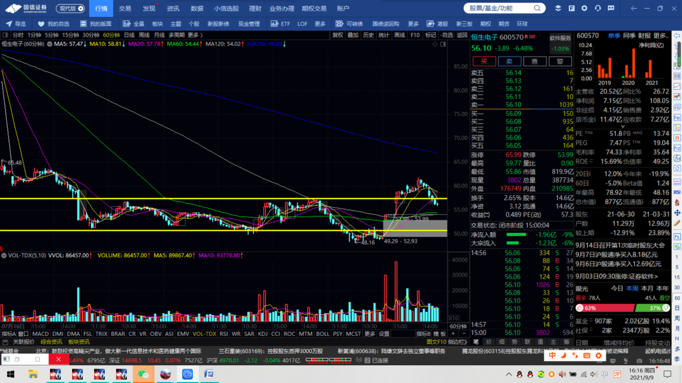The width and height of the screenshot is (682, 383).
Task: Open the 导览 navigation icon
Action: [x=9, y=24]
